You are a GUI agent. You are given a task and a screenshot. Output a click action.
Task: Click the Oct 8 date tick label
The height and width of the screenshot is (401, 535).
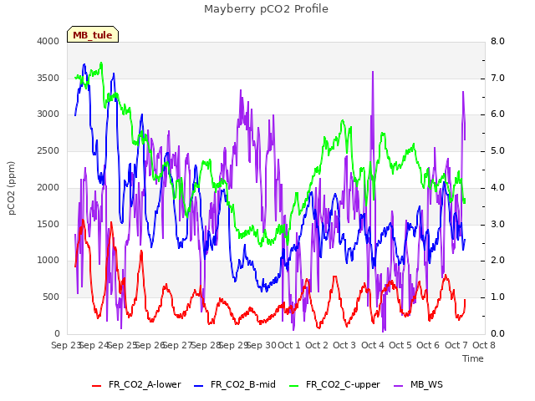click(484, 345)
